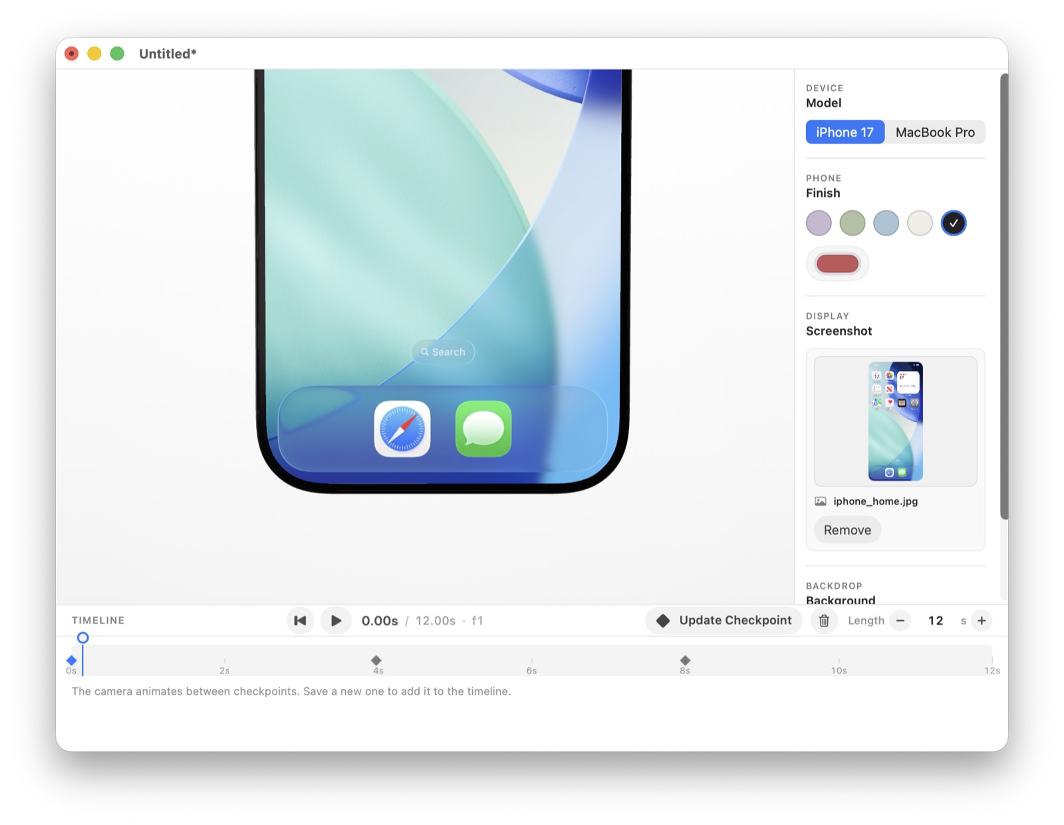
Task: Select the checkpoint marker at 0s
Action: tap(72, 660)
